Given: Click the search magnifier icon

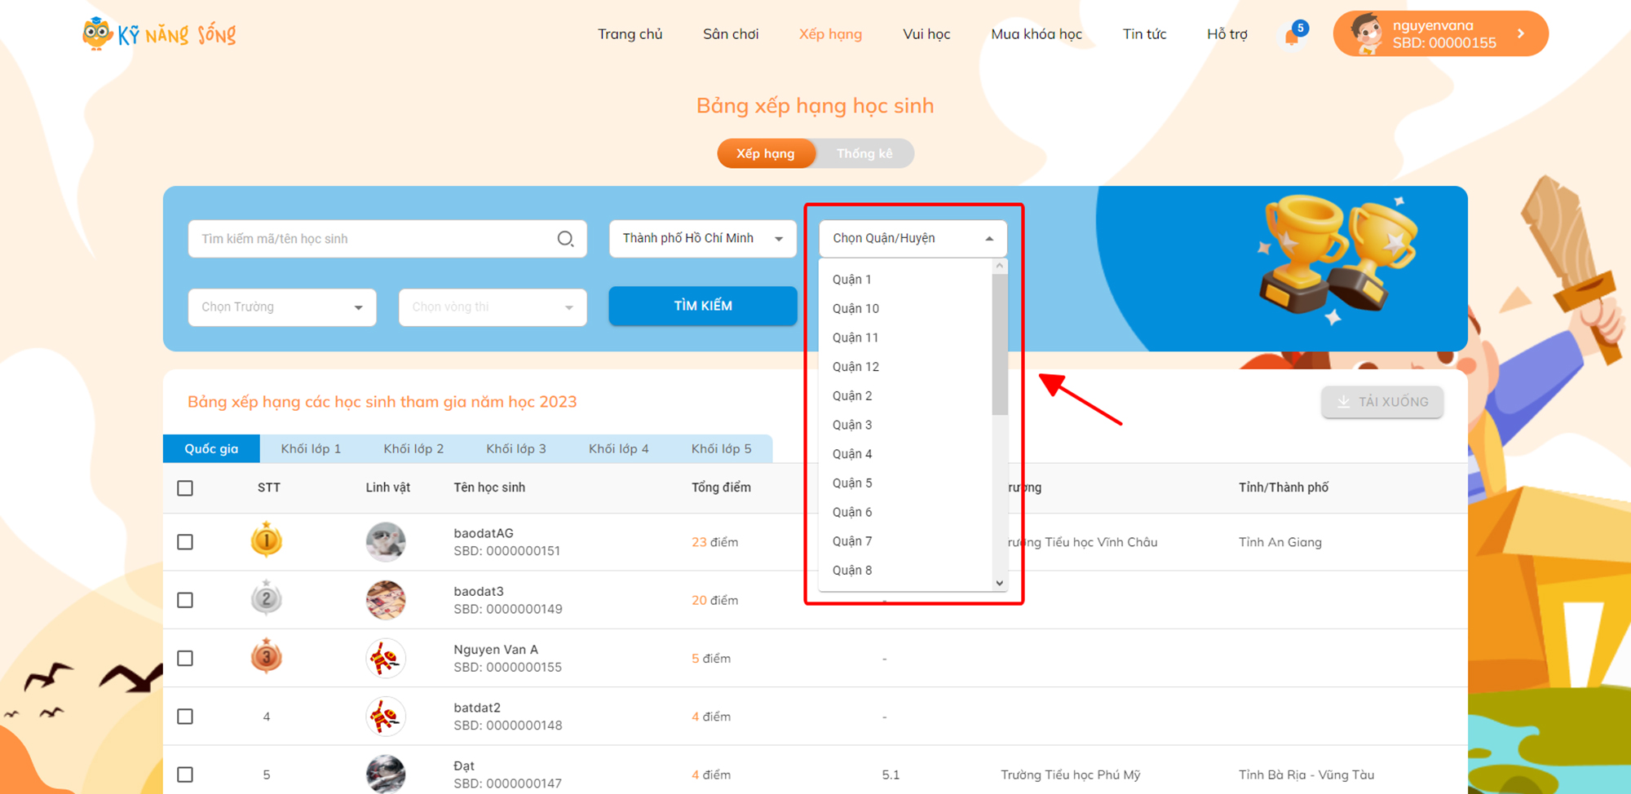Looking at the screenshot, I should point(565,239).
